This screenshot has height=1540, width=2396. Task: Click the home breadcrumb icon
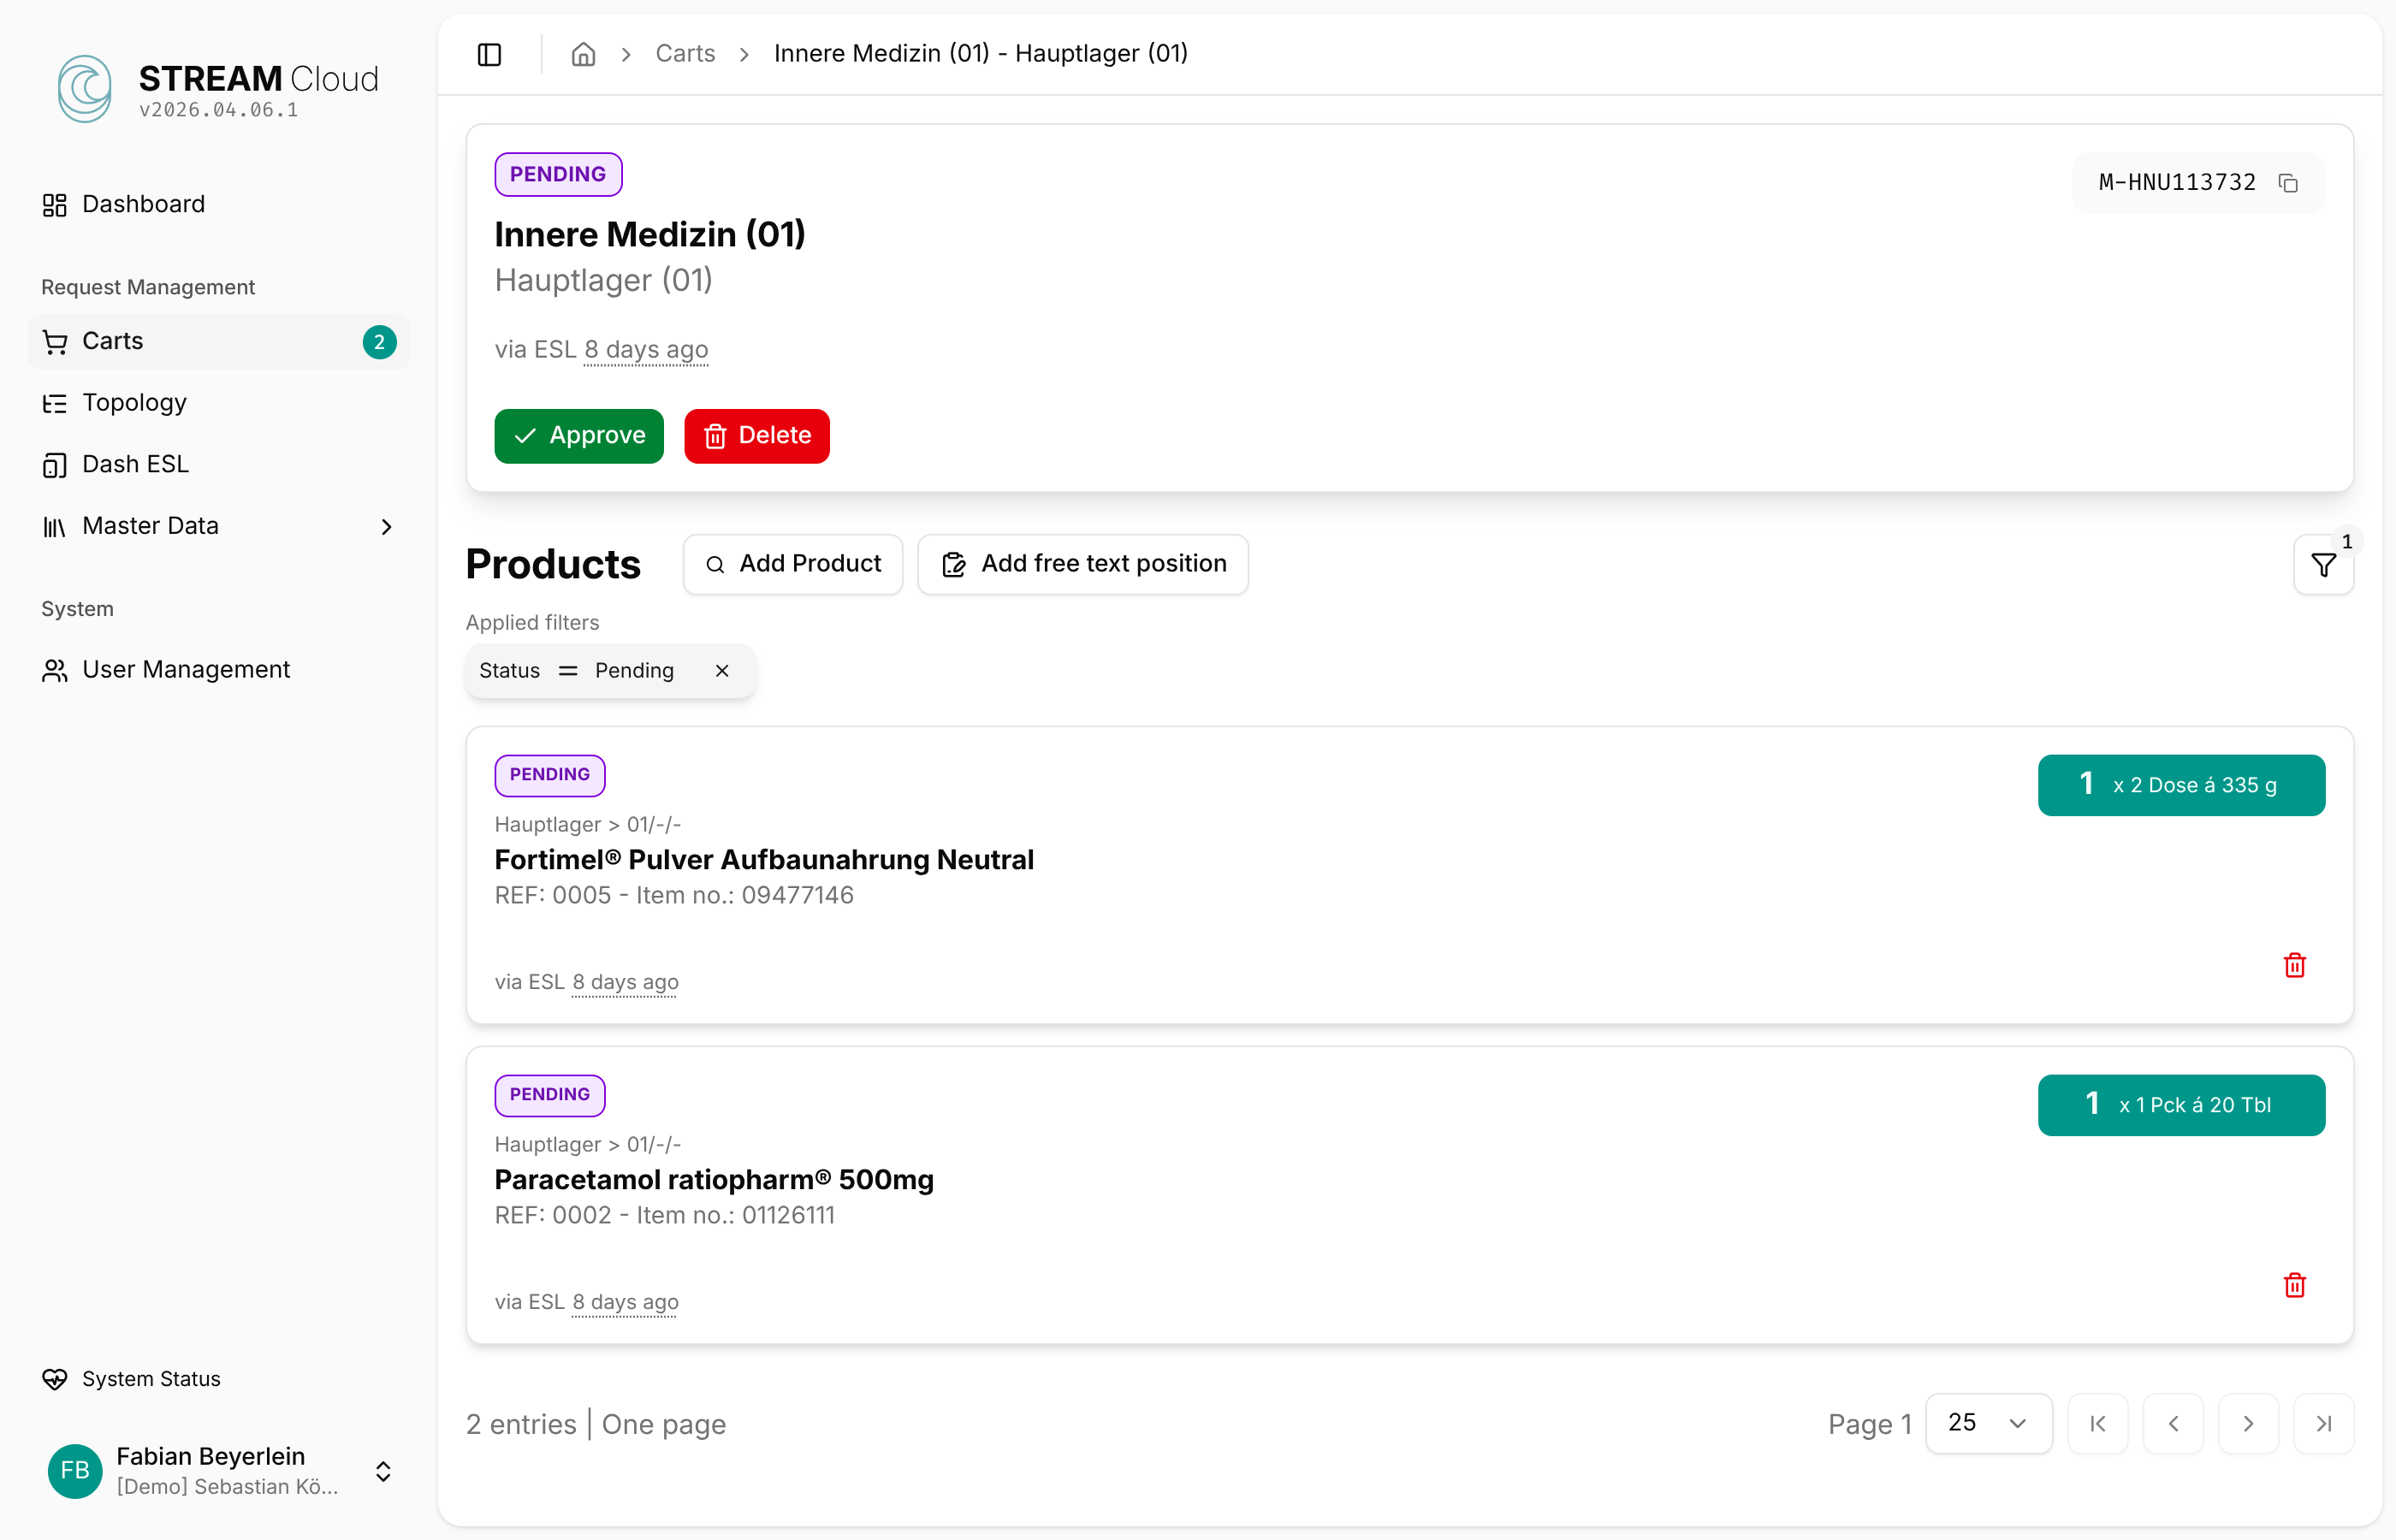[583, 54]
